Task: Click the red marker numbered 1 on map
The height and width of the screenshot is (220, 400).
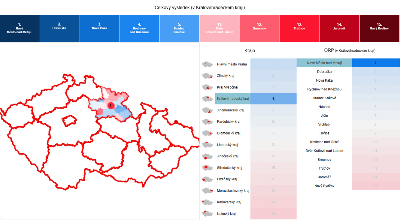Action: point(110,106)
